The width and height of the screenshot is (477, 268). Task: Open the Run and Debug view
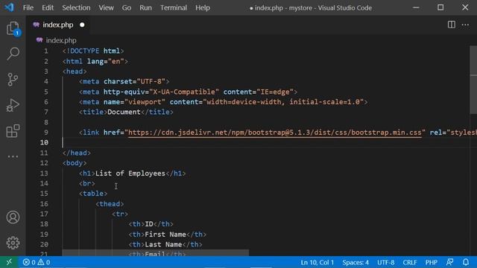coord(13,106)
